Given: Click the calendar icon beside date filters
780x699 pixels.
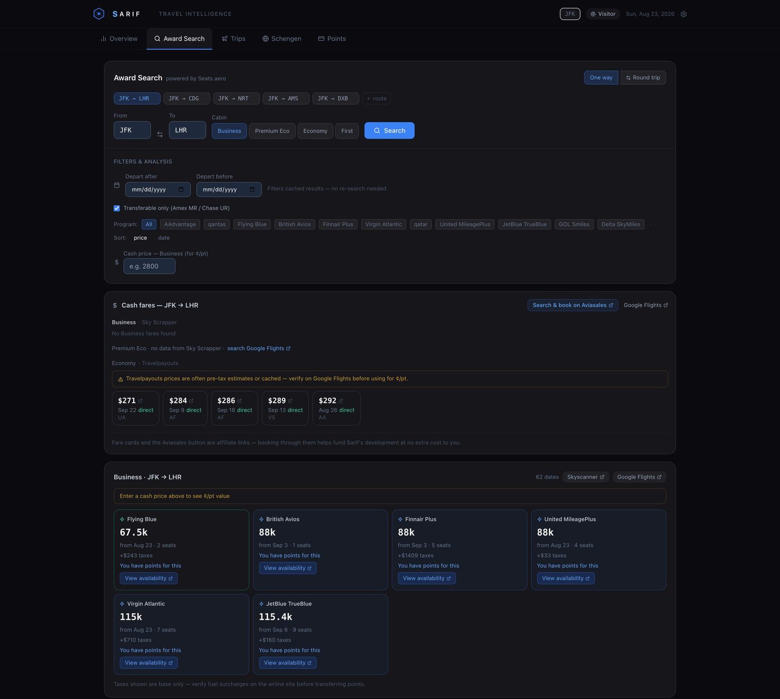Looking at the screenshot, I should [116, 185].
